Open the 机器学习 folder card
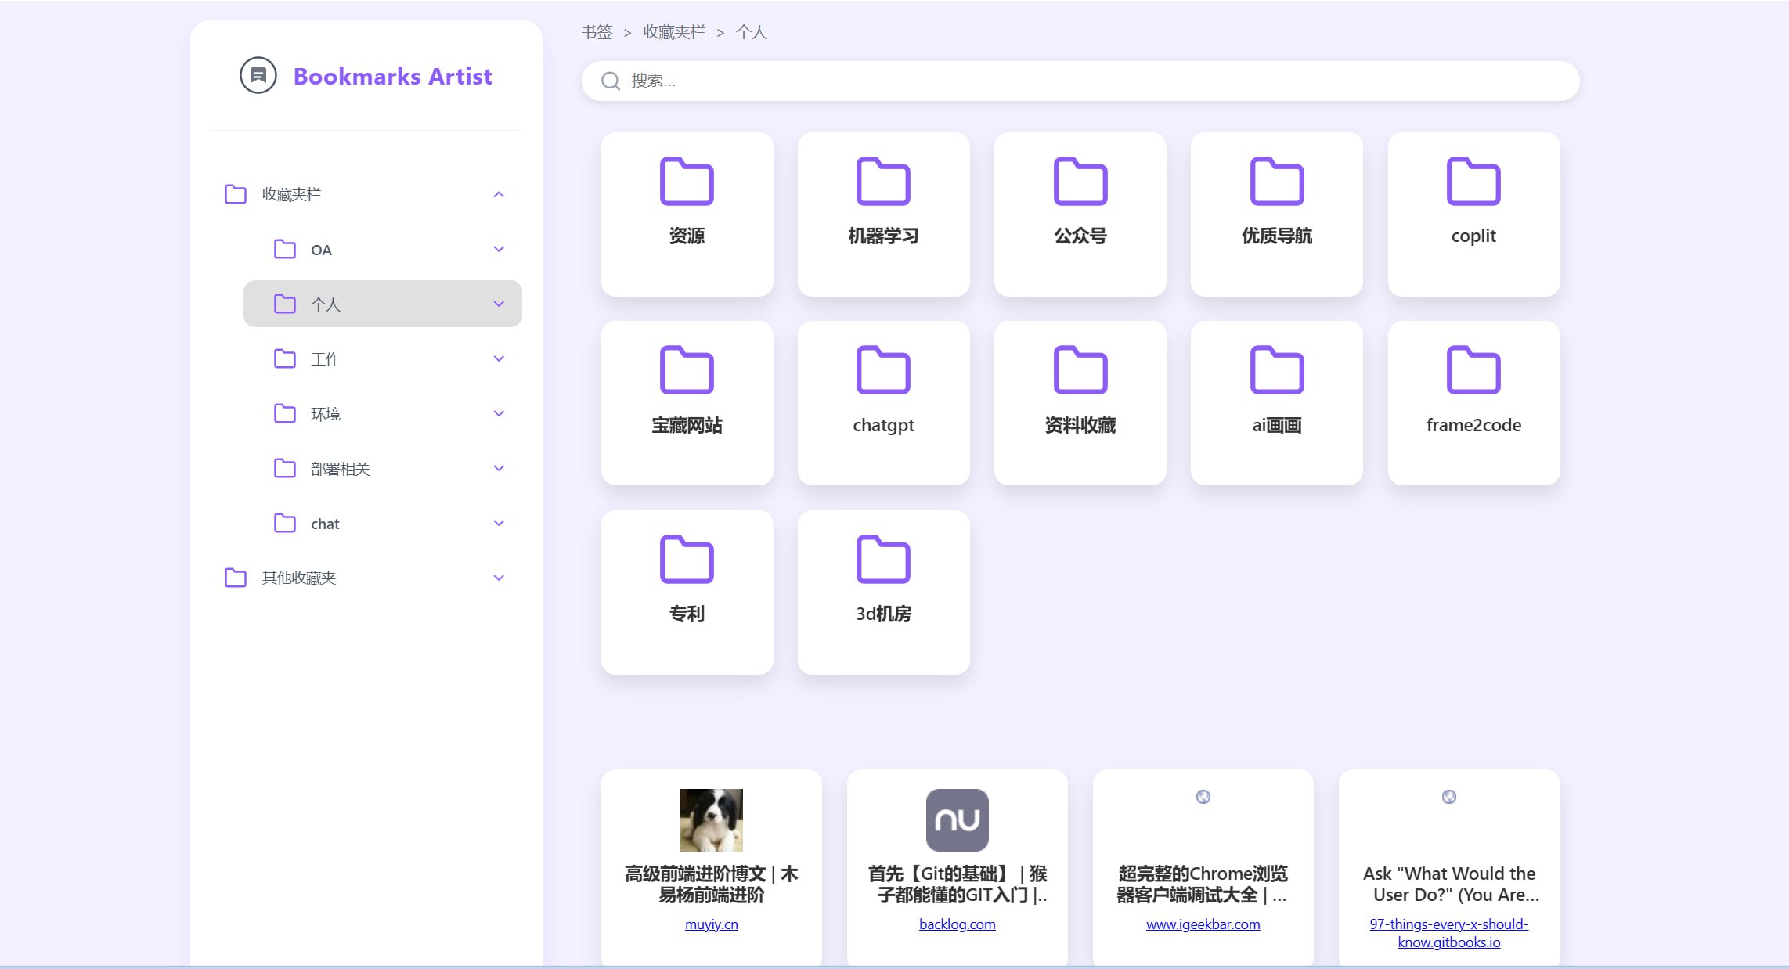 pyautogui.click(x=883, y=214)
